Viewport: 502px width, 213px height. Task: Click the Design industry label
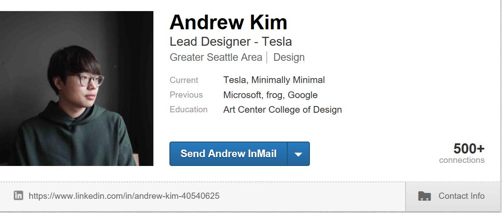tap(289, 57)
